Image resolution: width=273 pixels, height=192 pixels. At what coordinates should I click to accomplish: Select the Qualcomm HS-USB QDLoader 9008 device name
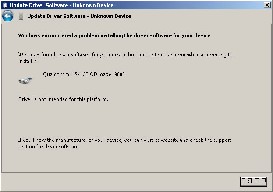click(x=84, y=74)
